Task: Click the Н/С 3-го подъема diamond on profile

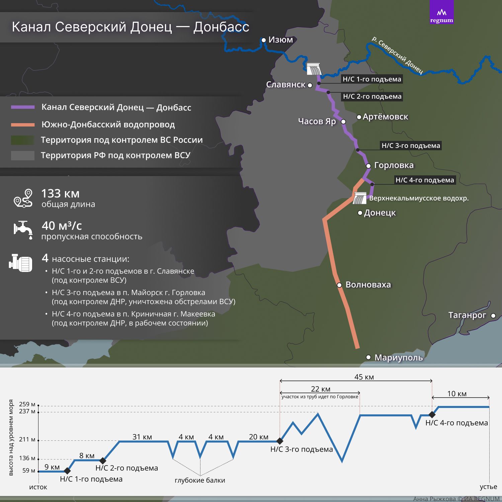Action: pyautogui.click(x=280, y=441)
